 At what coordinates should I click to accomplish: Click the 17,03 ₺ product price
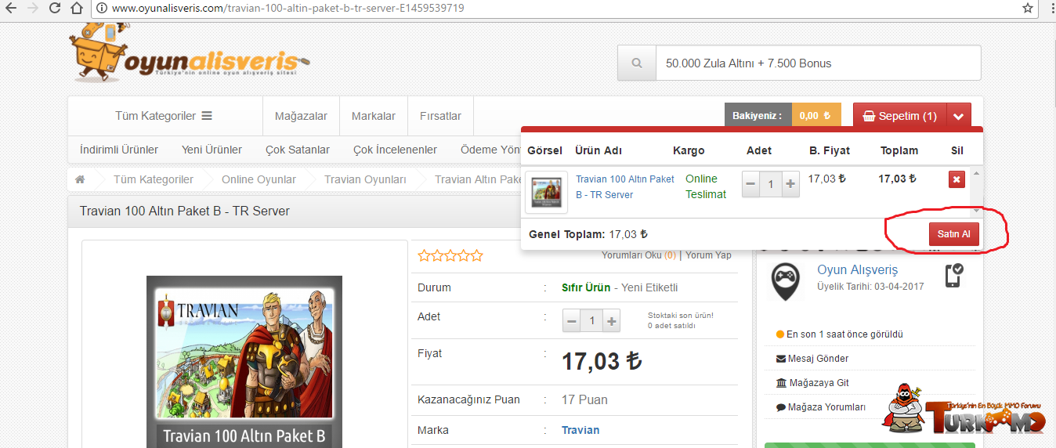coord(602,361)
